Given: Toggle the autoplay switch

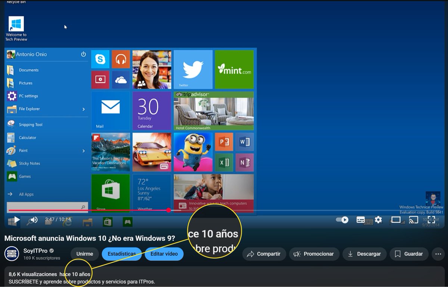Looking at the screenshot, I should click(x=342, y=220).
